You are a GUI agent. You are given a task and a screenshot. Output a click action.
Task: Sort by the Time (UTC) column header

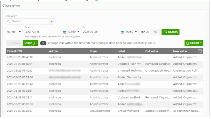[x=14, y=51]
